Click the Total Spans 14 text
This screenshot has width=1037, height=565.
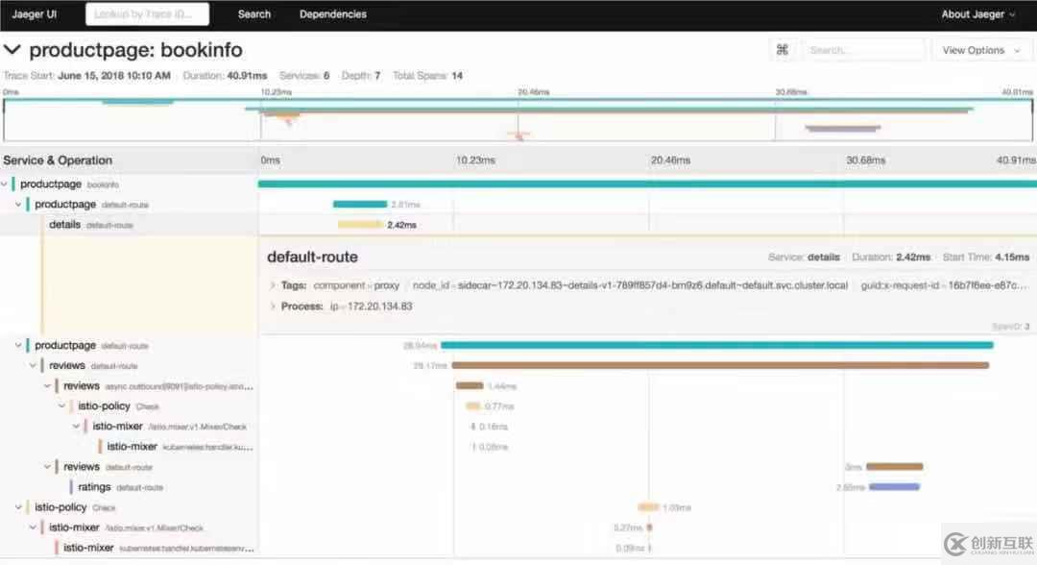click(428, 75)
